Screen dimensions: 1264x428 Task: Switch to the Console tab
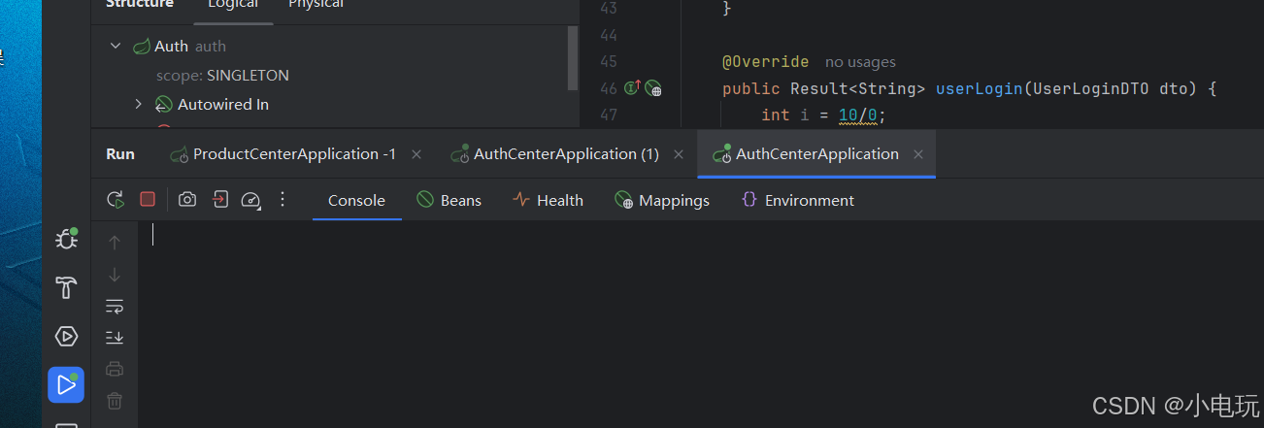pyautogui.click(x=356, y=200)
